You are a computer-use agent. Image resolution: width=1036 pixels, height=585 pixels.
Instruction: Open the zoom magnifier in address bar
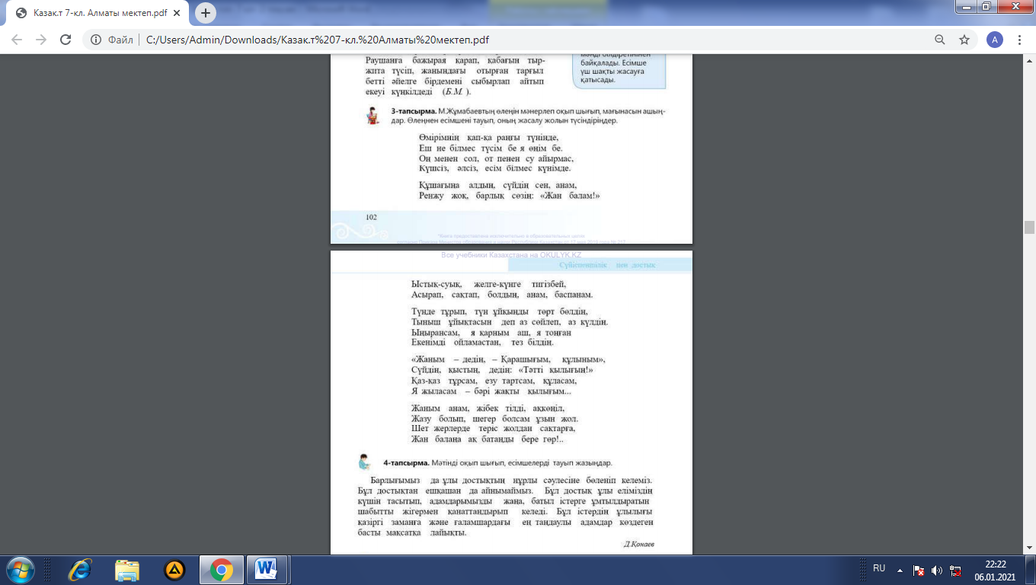pyautogui.click(x=941, y=40)
